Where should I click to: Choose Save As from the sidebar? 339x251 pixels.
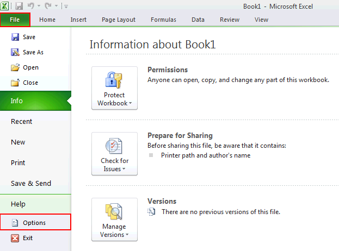click(x=33, y=52)
